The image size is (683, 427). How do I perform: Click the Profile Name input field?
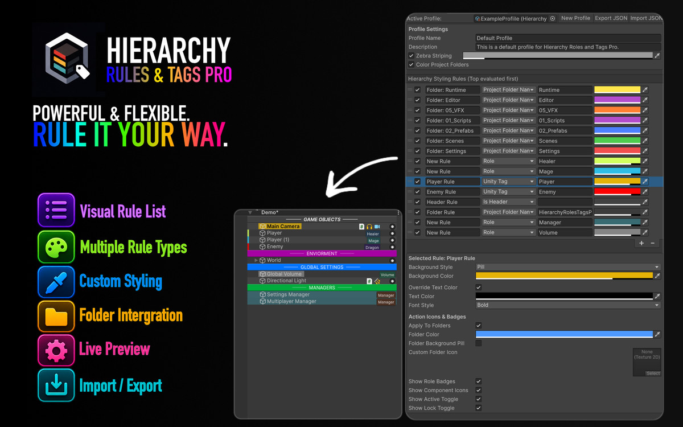point(568,38)
